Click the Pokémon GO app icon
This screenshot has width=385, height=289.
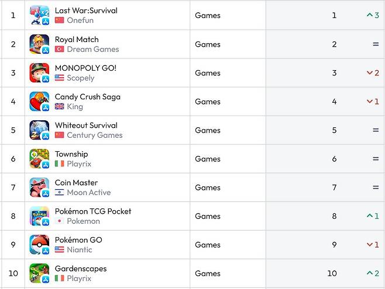pos(39,245)
